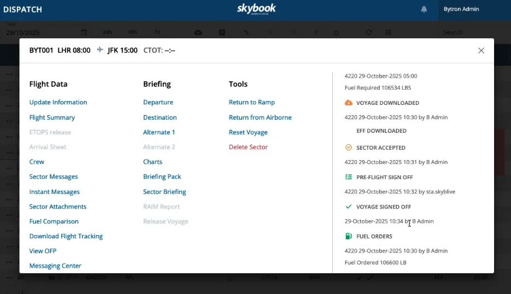Click the orange Voyage Downloaded cloud icon
This screenshot has height=294, width=511.
tap(349, 103)
